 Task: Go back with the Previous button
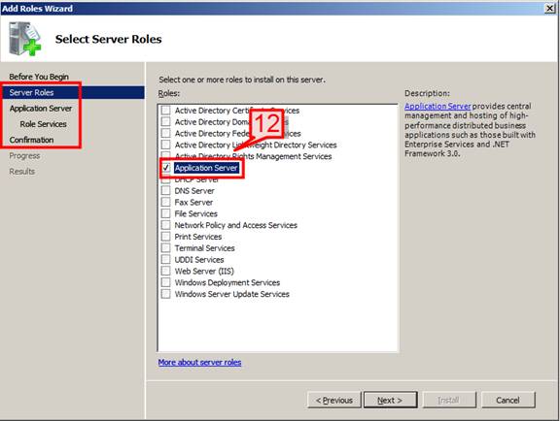point(334,400)
